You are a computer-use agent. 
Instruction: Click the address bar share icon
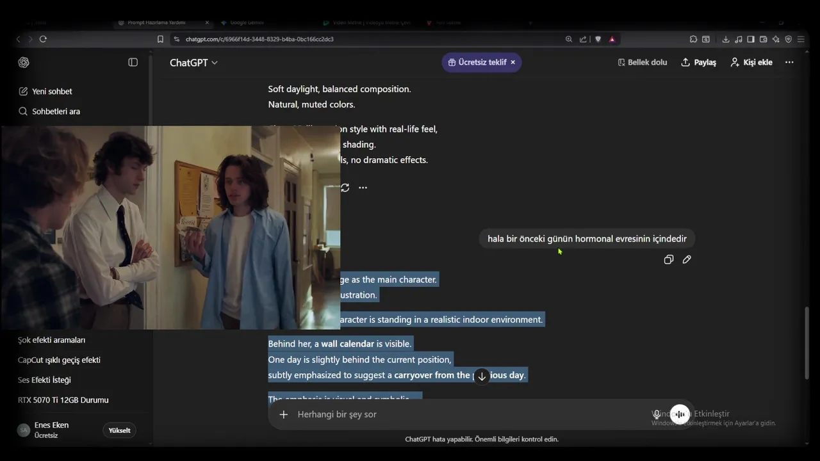(583, 39)
